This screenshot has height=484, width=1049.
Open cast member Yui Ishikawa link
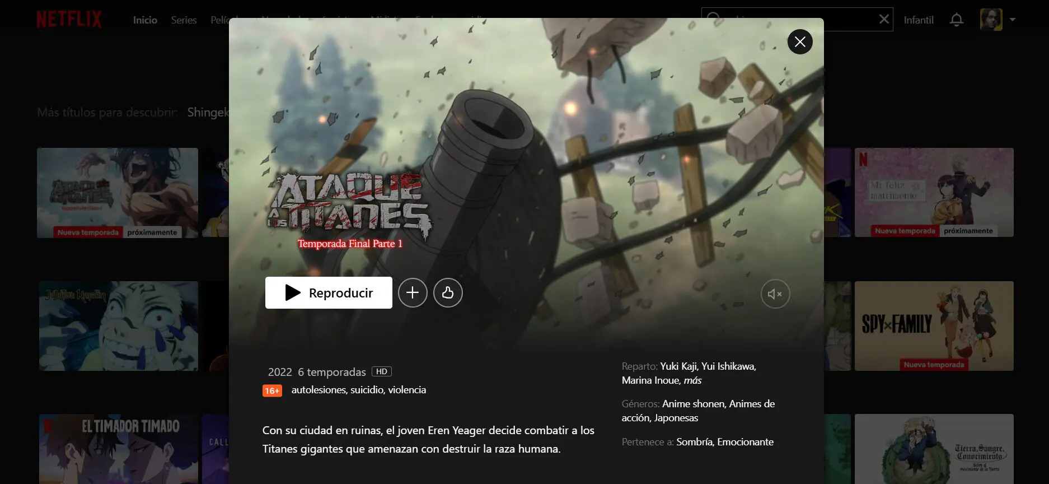pyautogui.click(x=728, y=366)
